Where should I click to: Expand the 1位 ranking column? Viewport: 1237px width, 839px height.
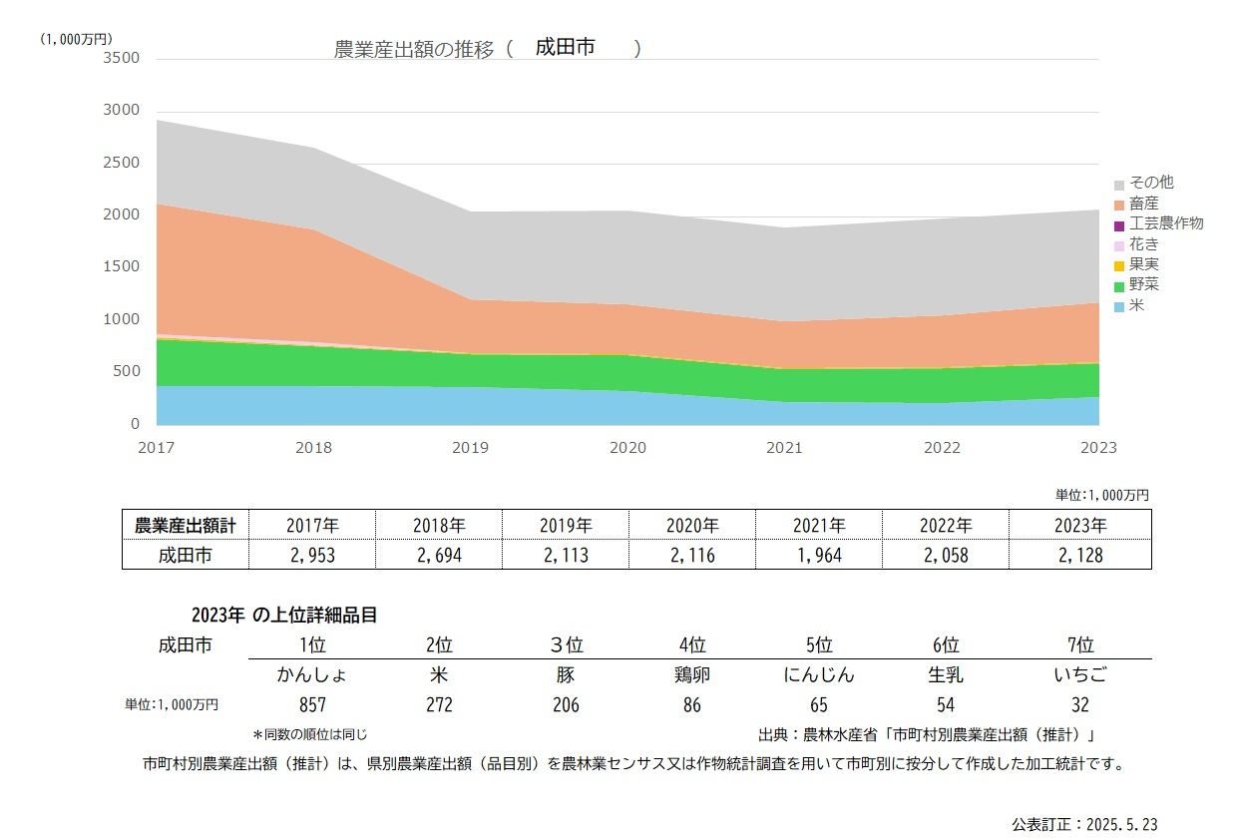[312, 644]
